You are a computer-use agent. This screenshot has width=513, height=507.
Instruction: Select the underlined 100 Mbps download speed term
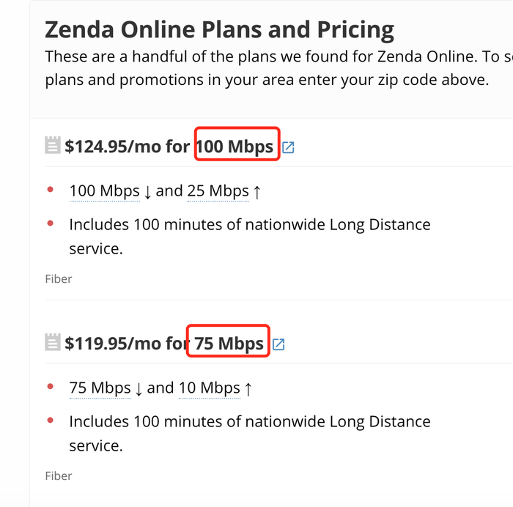[x=105, y=191]
